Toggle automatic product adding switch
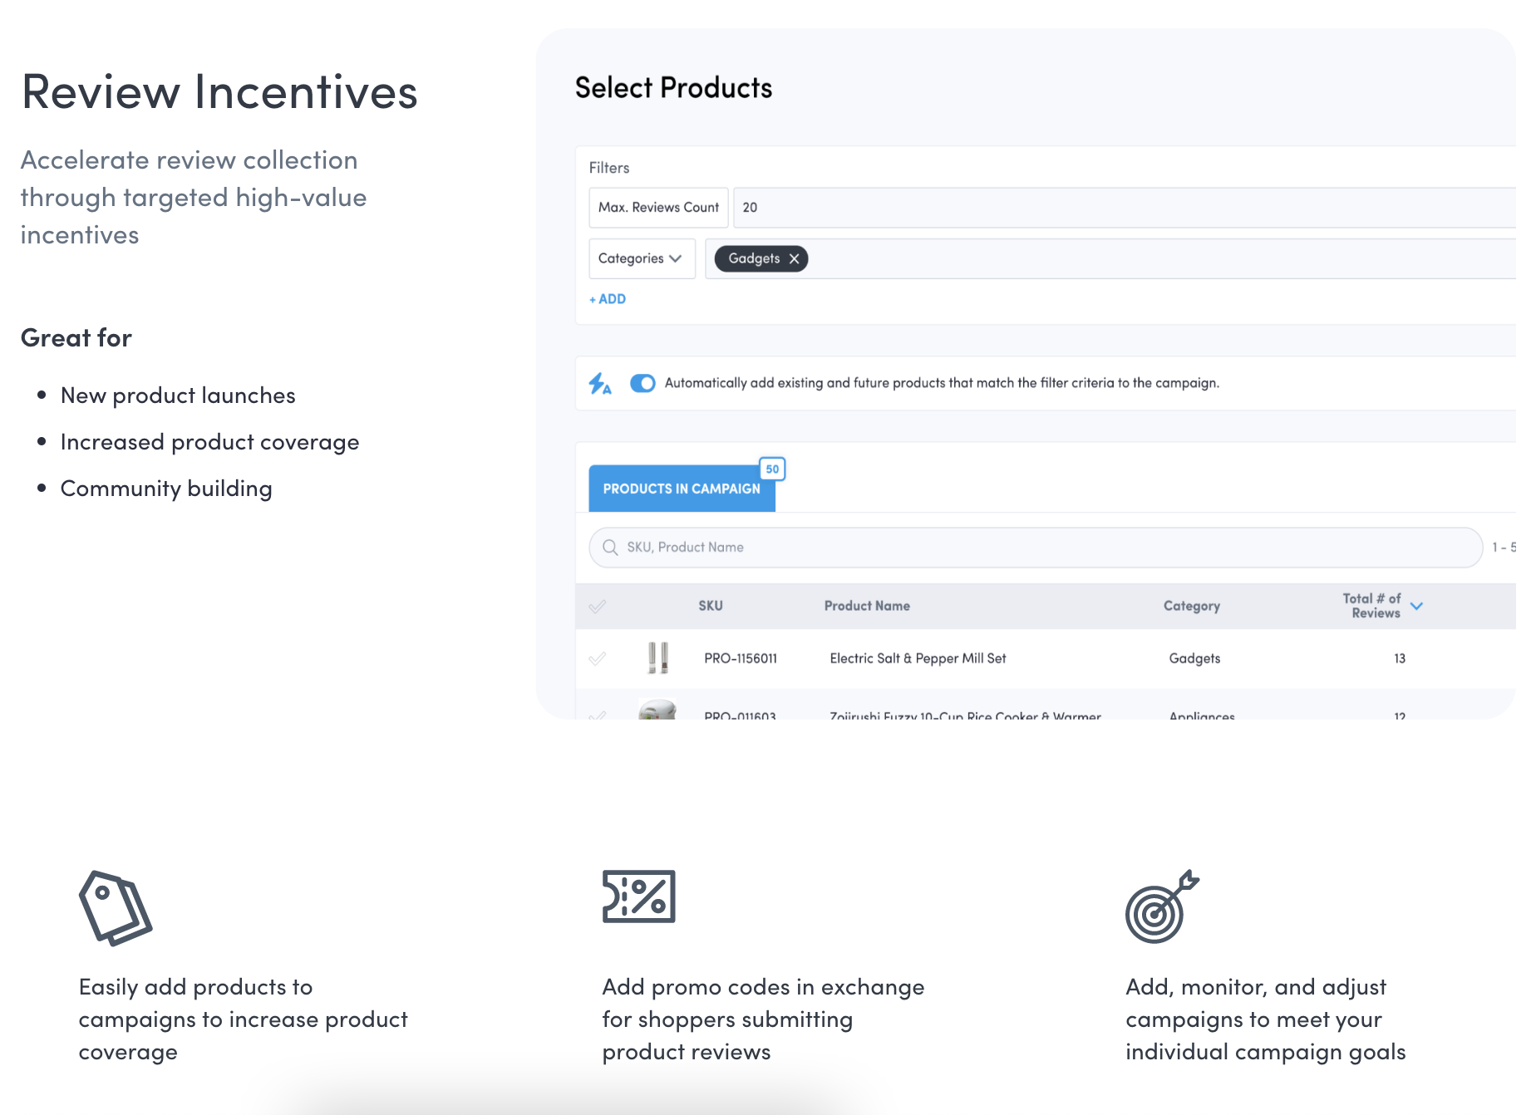 coord(642,383)
